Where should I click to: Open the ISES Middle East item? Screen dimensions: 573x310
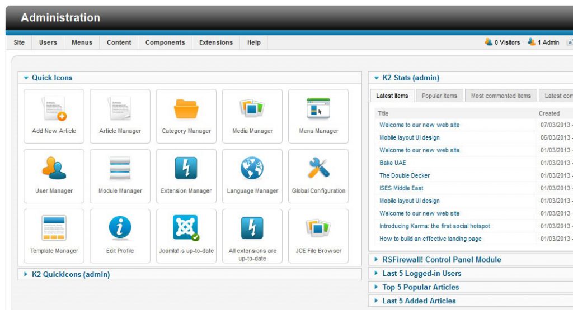(x=401, y=188)
